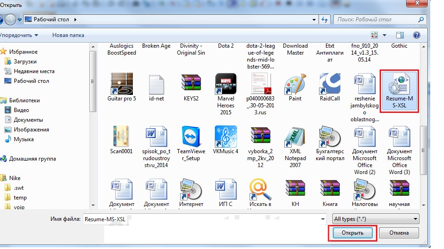Open the Упорядочить menu
This screenshot has width=444, height=249.
pos(19,35)
